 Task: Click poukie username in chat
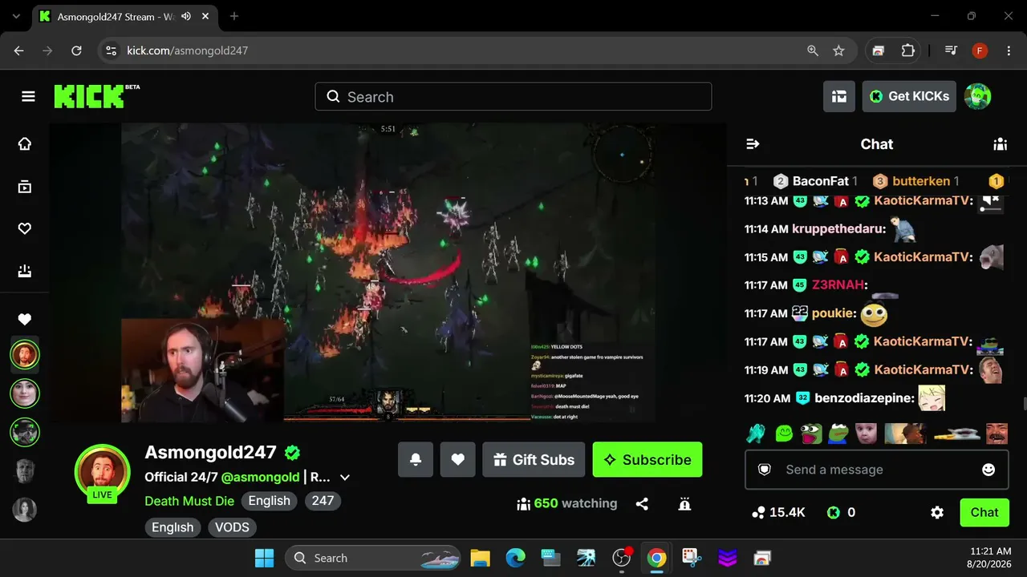pyautogui.click(x=833, y=313)
